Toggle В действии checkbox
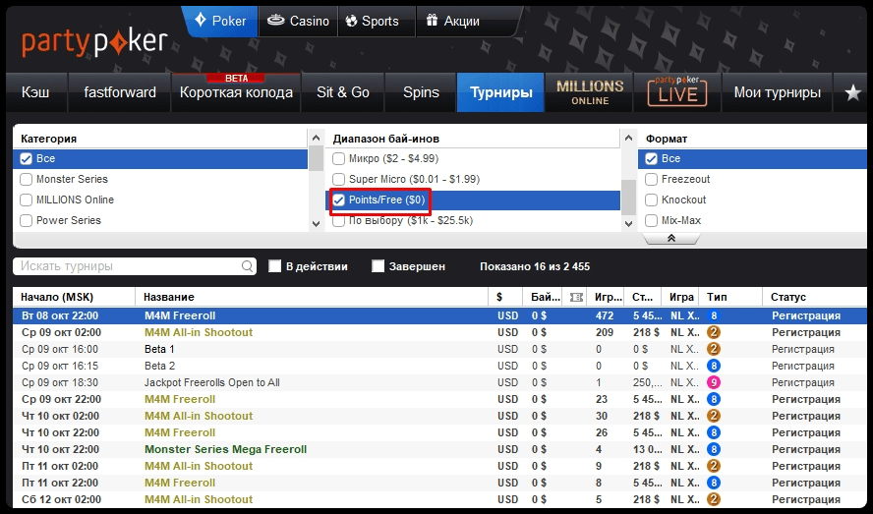The width and height of the screenshot is (873, 514). click(x=274, y=266)
